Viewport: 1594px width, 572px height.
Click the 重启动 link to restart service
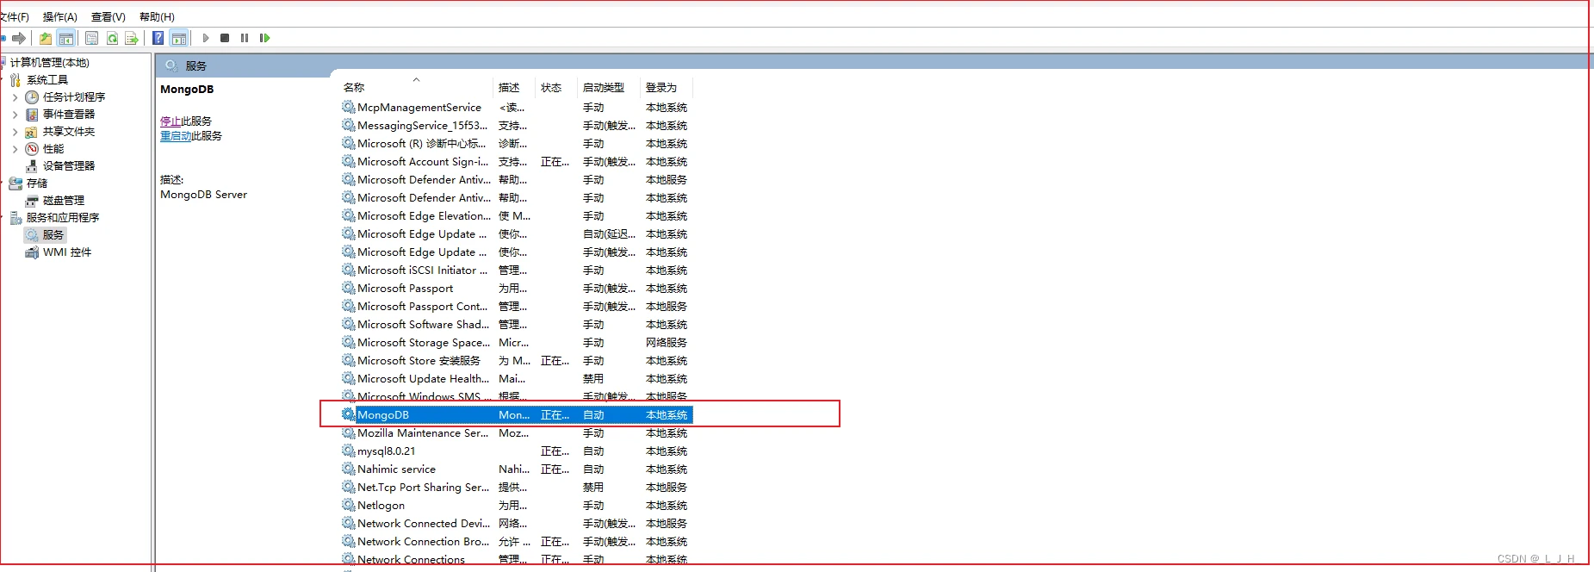pyautogui.click(x=175, y=136)
